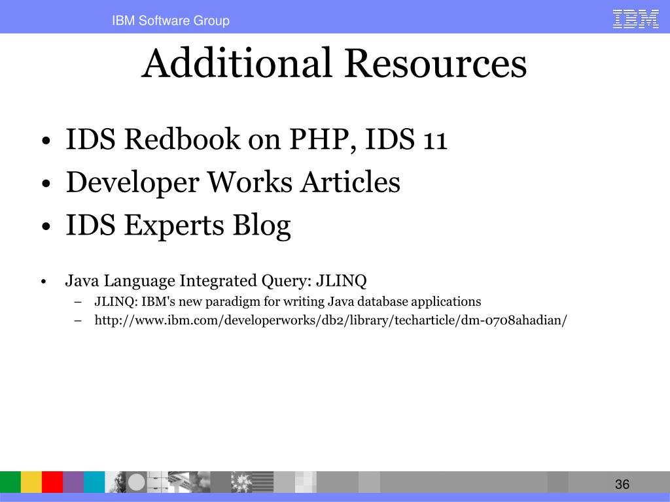Click the 'Additional Resources' slide title
670x502 pixels.
click(334, 63)
